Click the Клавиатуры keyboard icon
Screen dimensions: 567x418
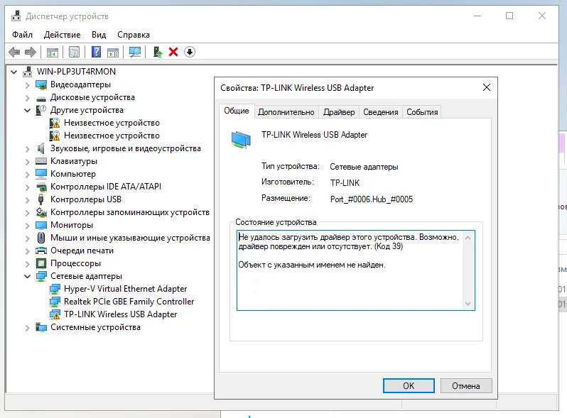(41, 161)
